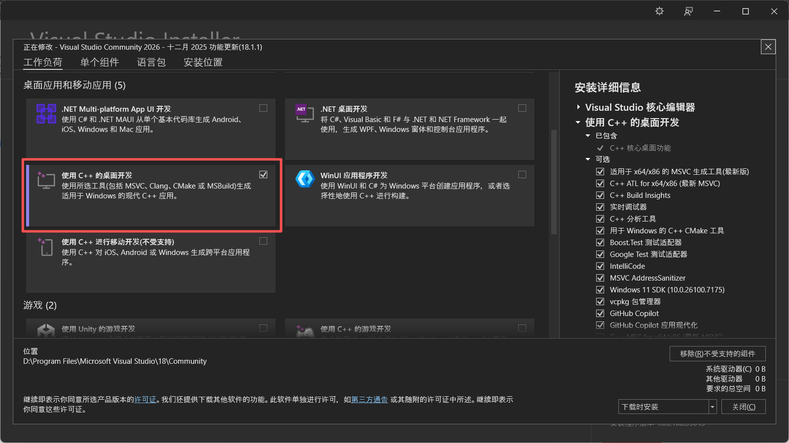Open the 许可证 link
Viewport: 789px width, 443px height.
[x=145, y=400]
